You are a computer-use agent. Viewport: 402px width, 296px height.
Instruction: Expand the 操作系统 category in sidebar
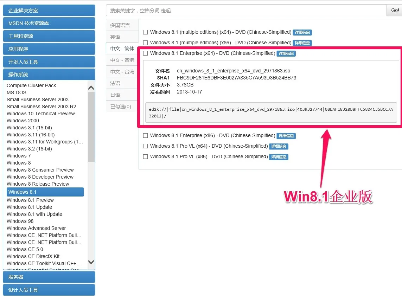pos(49,74)
